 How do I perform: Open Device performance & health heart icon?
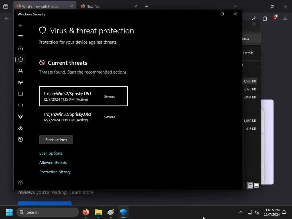(x=21, y=117)
